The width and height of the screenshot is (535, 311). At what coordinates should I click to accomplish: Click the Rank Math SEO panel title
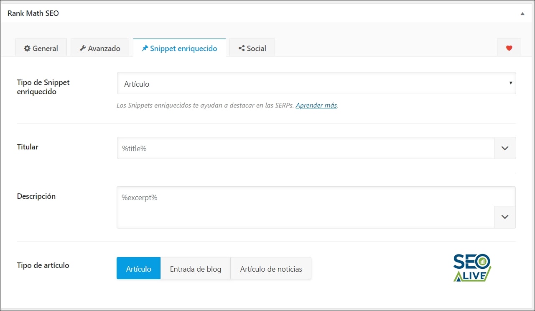tap(33, 13)
